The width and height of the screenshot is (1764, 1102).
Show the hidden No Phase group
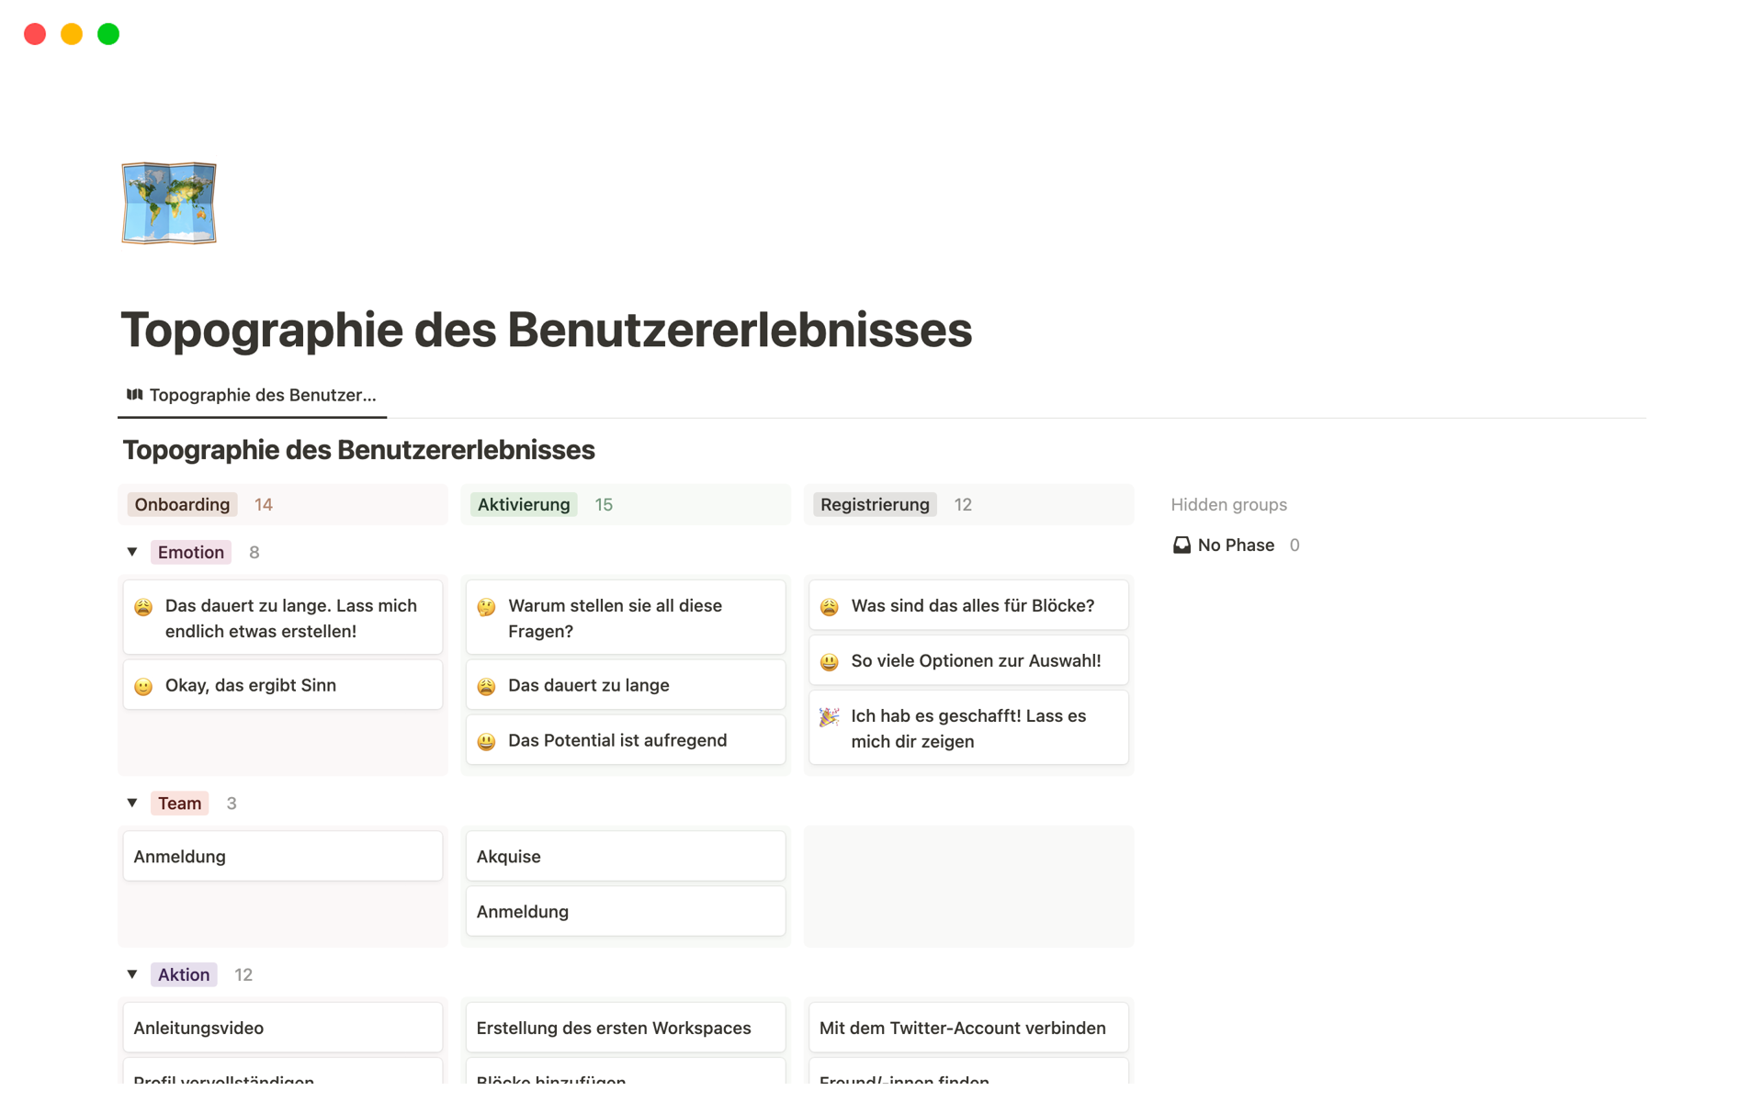pos(1235,545)
